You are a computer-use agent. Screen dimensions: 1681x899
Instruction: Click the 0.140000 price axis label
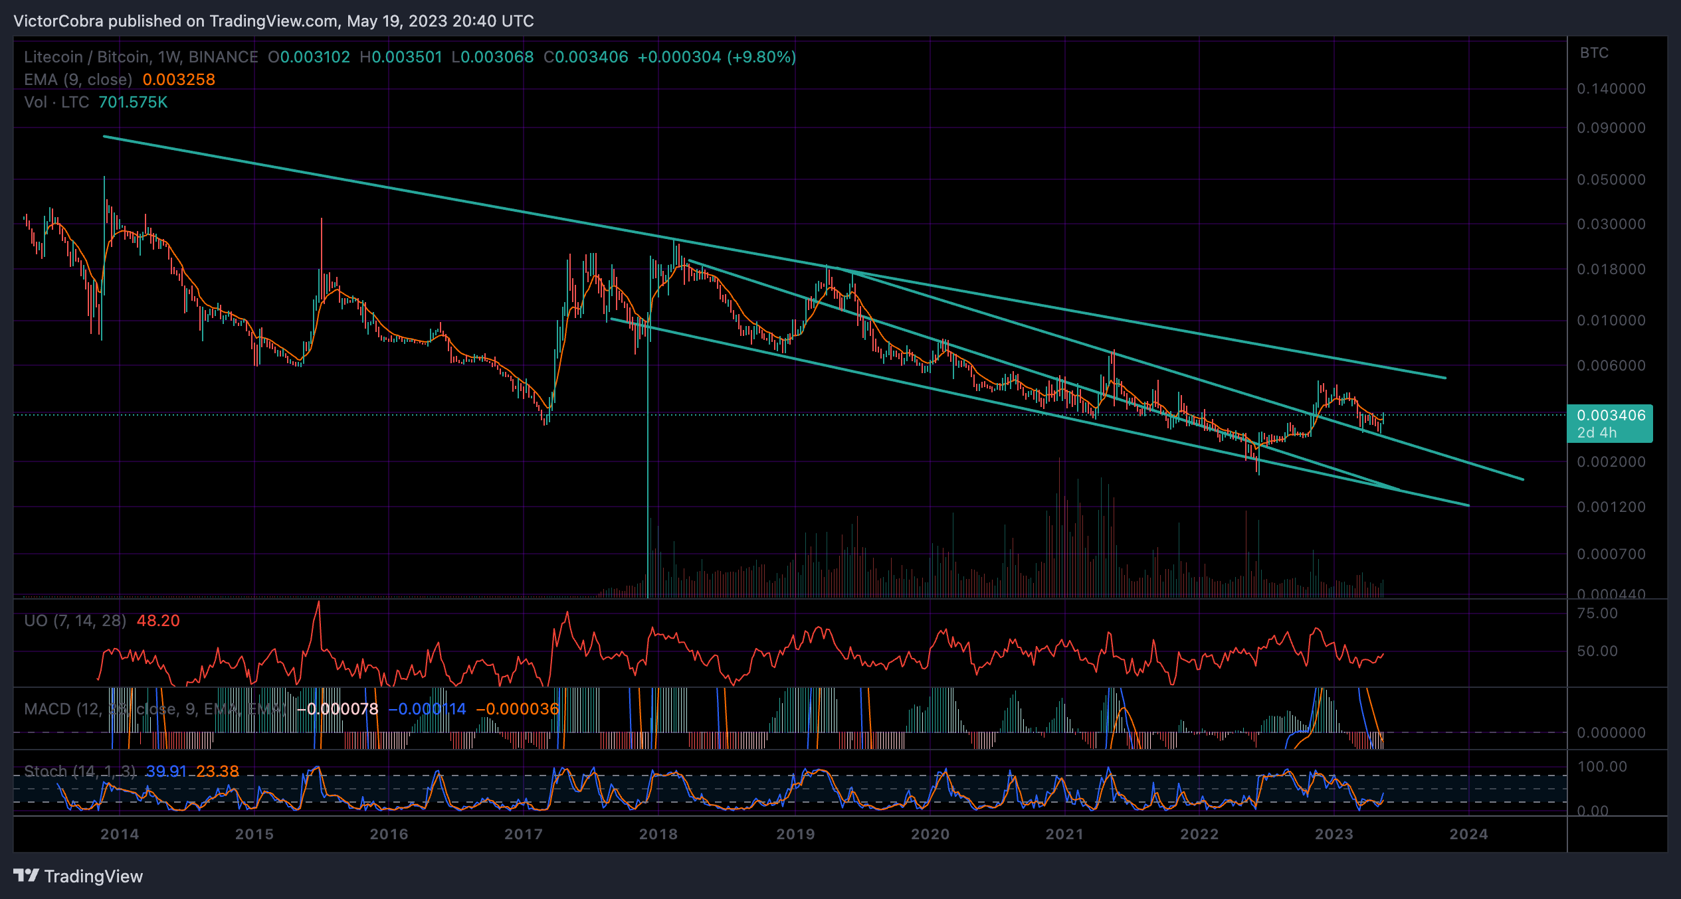(x=1611, y=89)
